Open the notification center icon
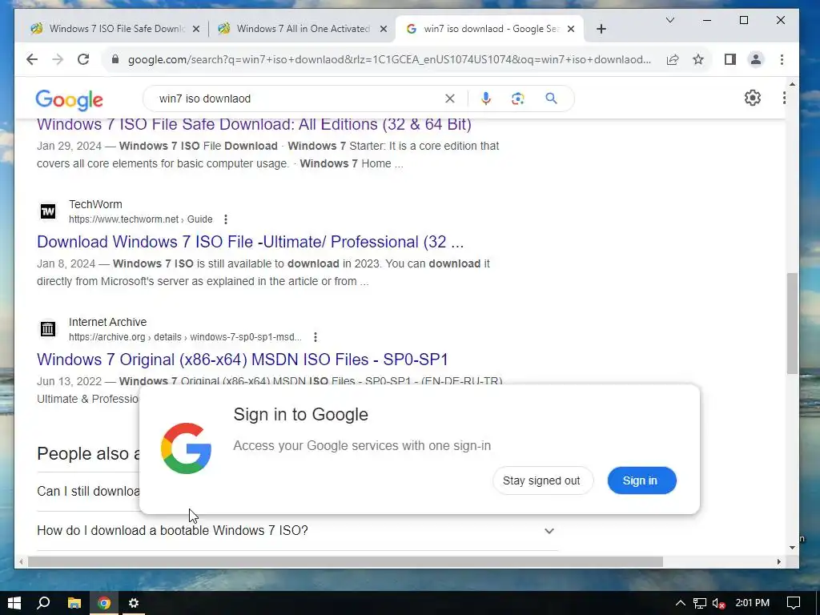The height and width of the screenshot is (615, 820). [794, 603]
